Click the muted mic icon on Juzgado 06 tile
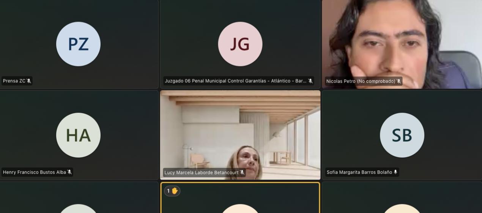This screenshot has width=482, height=213. point(310,81)
